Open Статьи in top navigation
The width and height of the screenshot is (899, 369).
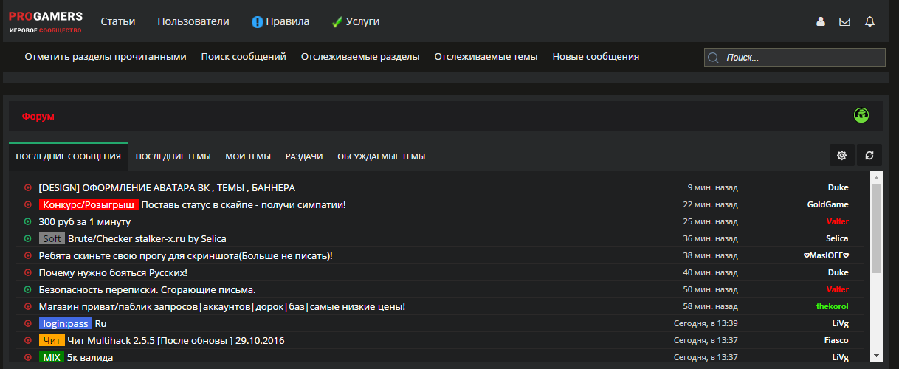point(118,21)
